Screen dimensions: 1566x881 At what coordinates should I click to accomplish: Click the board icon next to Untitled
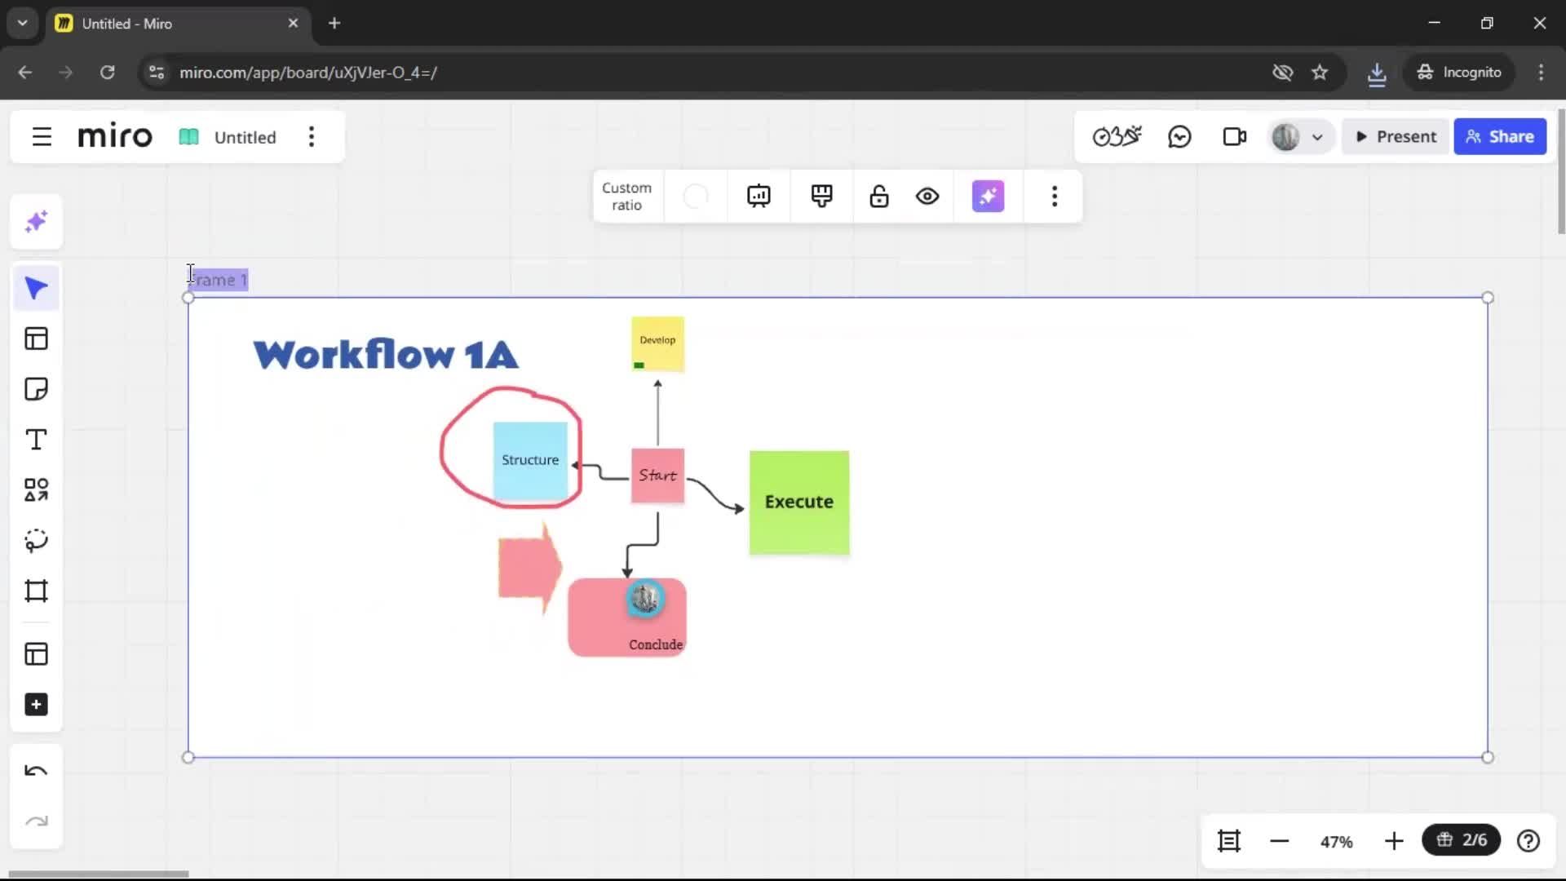(188, 137)
